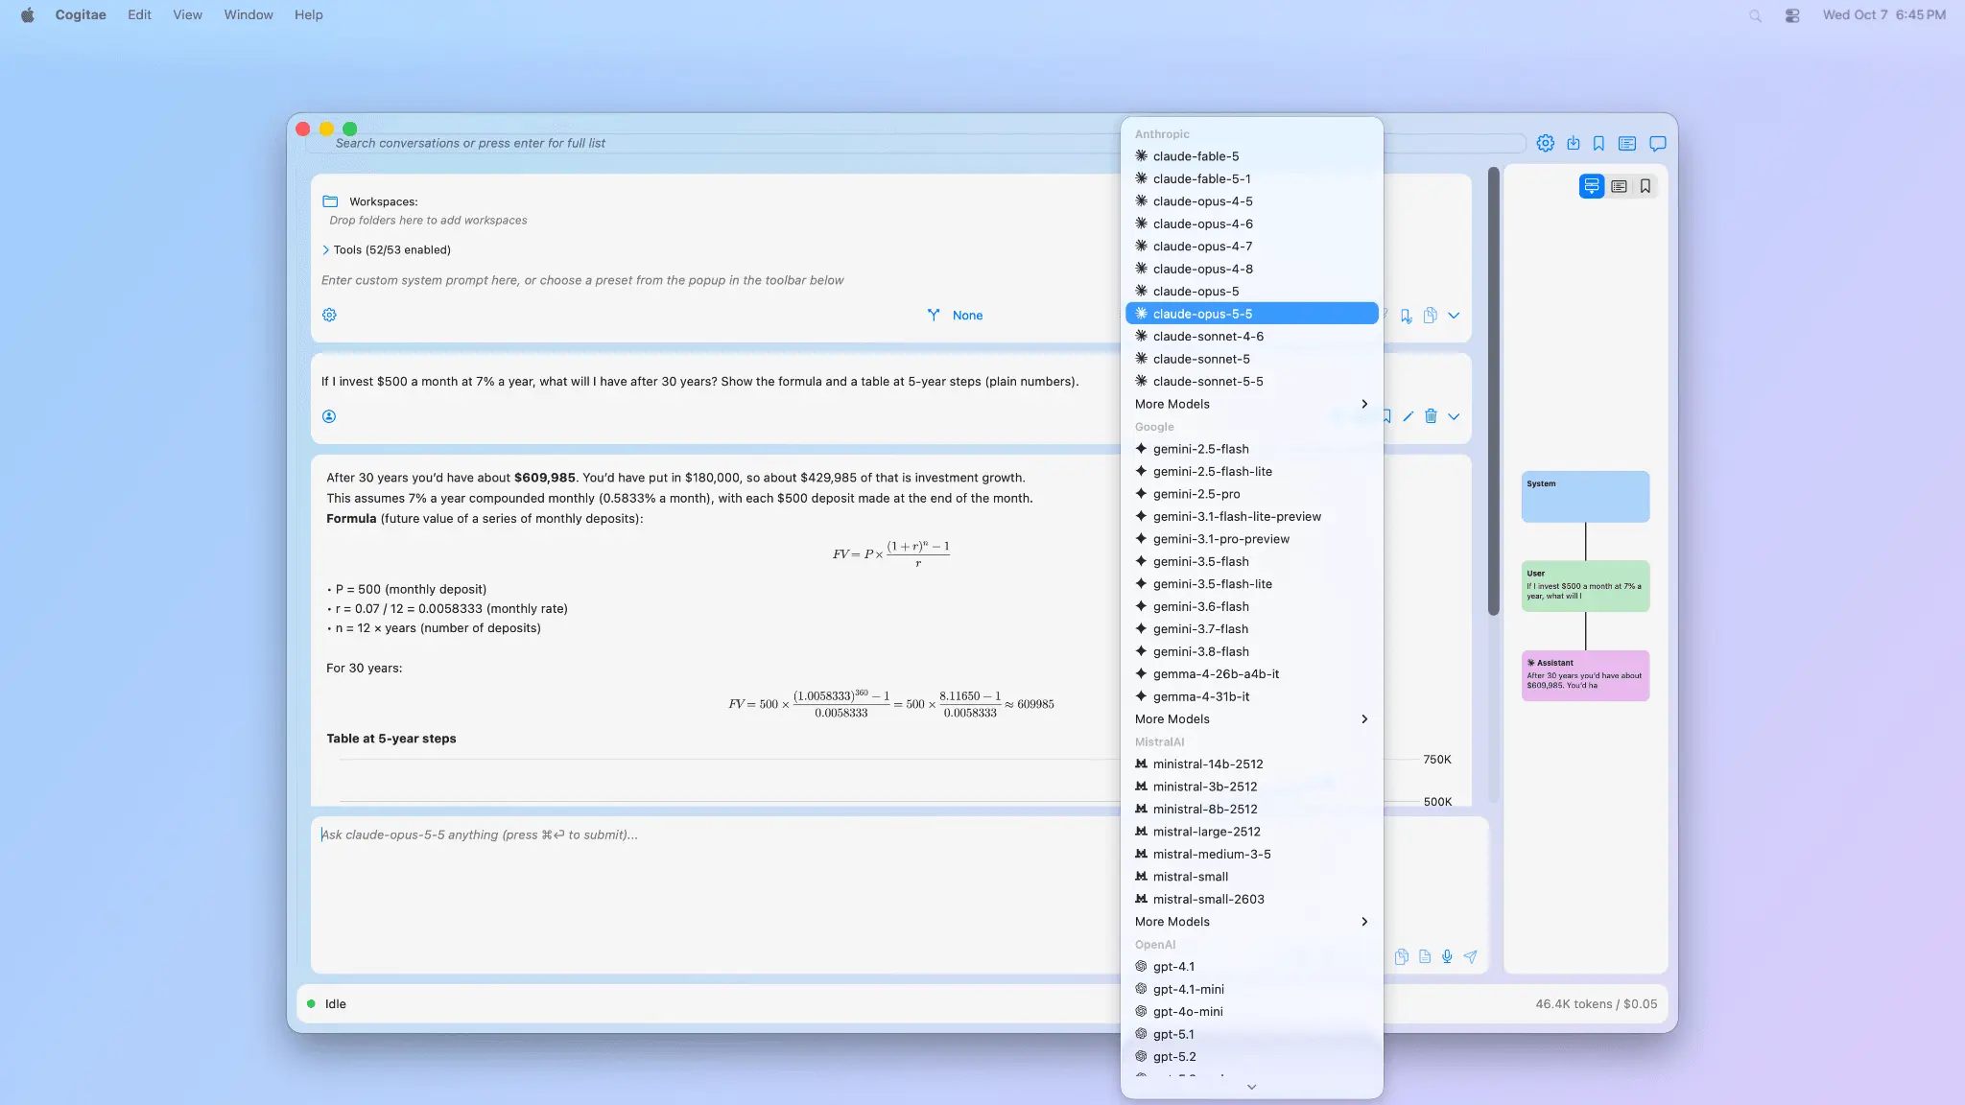Expand the user message card chevron

tap(1454, 416)
